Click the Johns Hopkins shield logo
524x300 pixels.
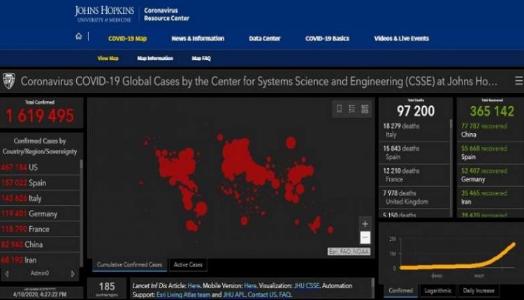(9, 81)
